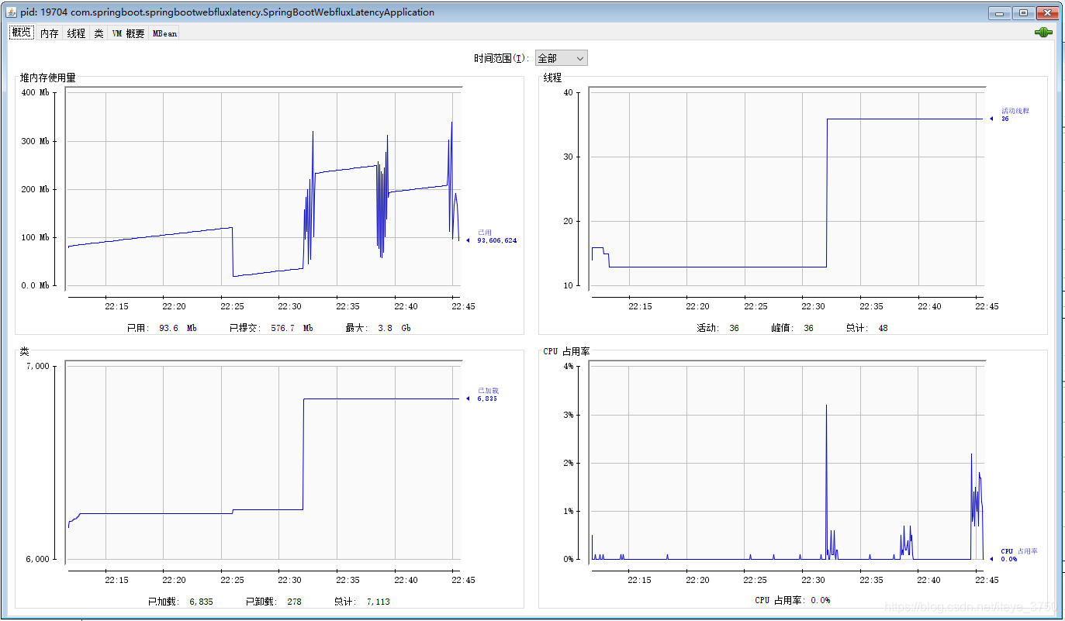Close the JConsole window

[x=1047, y=13]
